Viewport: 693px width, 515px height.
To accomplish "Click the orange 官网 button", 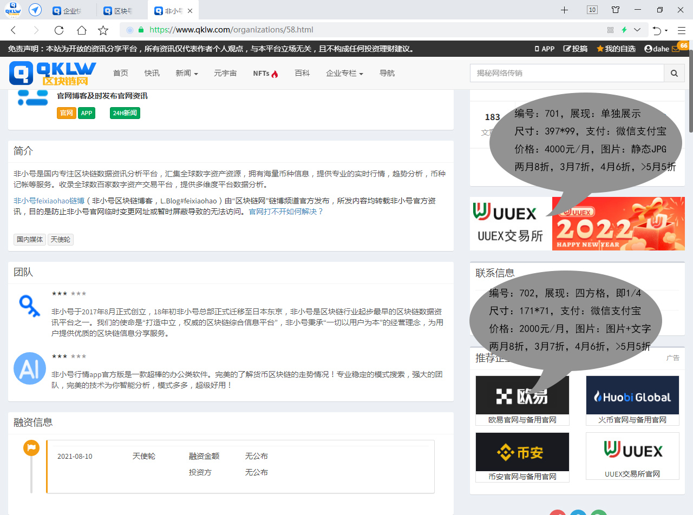I will click(67, 113).
